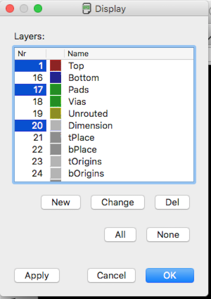This screenshot has height=299, width=211.
Task: Click the Change button
Action: 118,202
